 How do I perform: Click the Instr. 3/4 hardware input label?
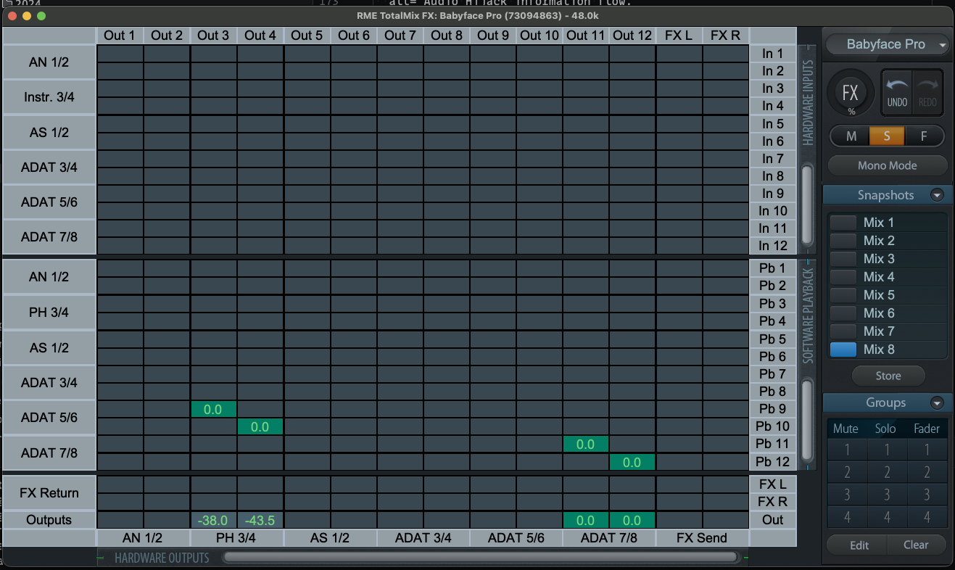[49, 97]
